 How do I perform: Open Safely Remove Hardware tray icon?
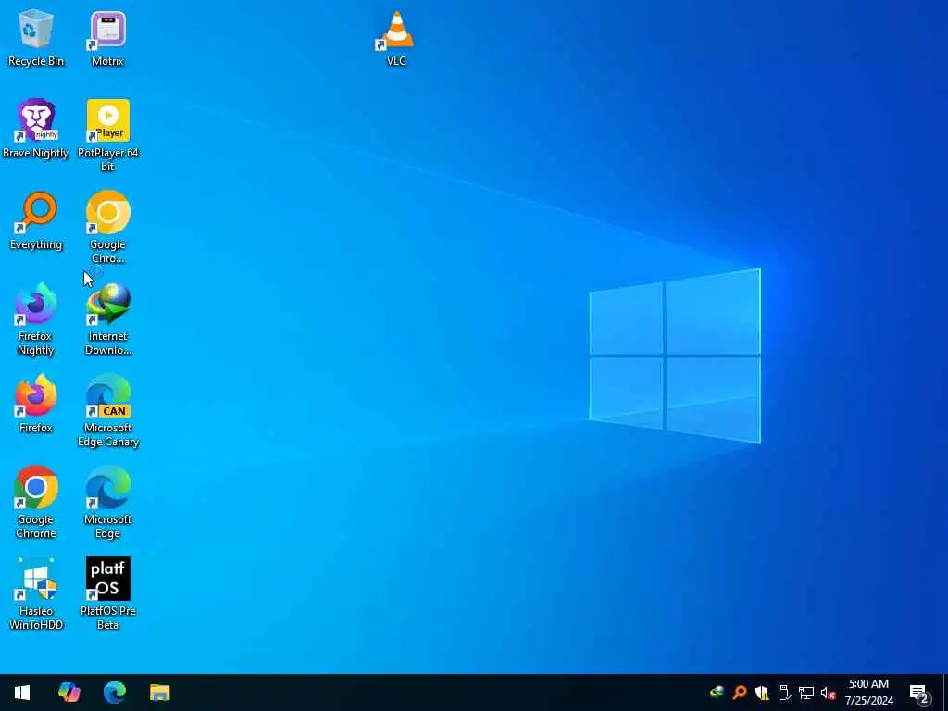784,692
